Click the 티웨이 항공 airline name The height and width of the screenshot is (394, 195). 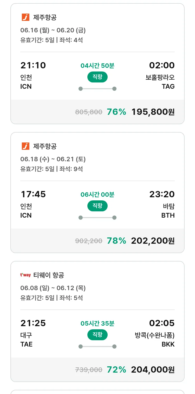49,275
